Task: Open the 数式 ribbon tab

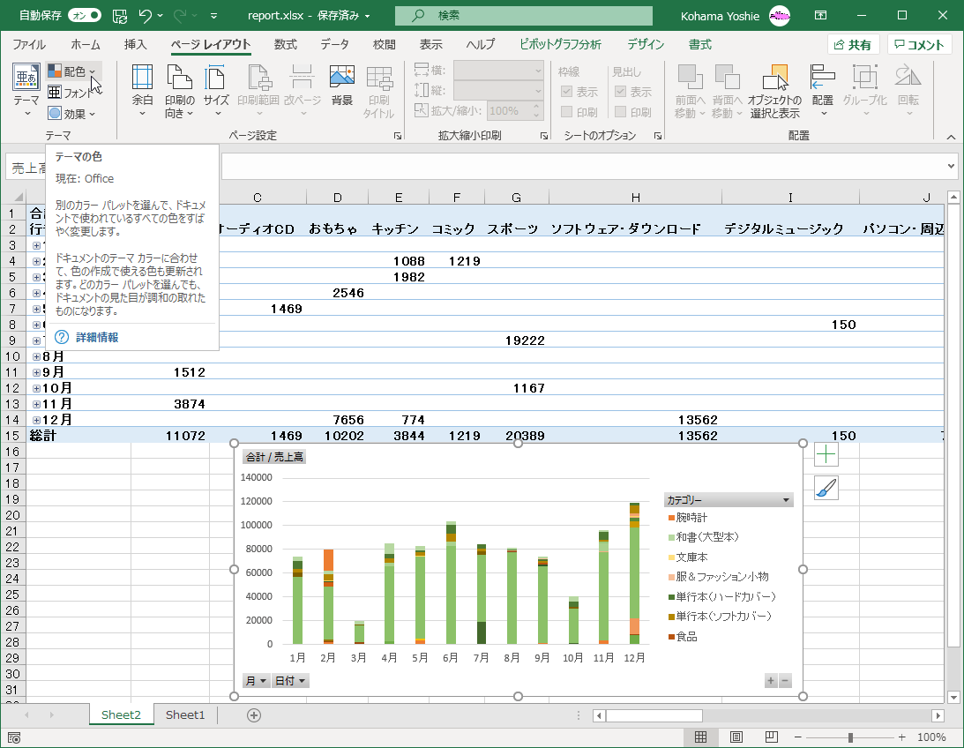Action: (x=285, y=45)
